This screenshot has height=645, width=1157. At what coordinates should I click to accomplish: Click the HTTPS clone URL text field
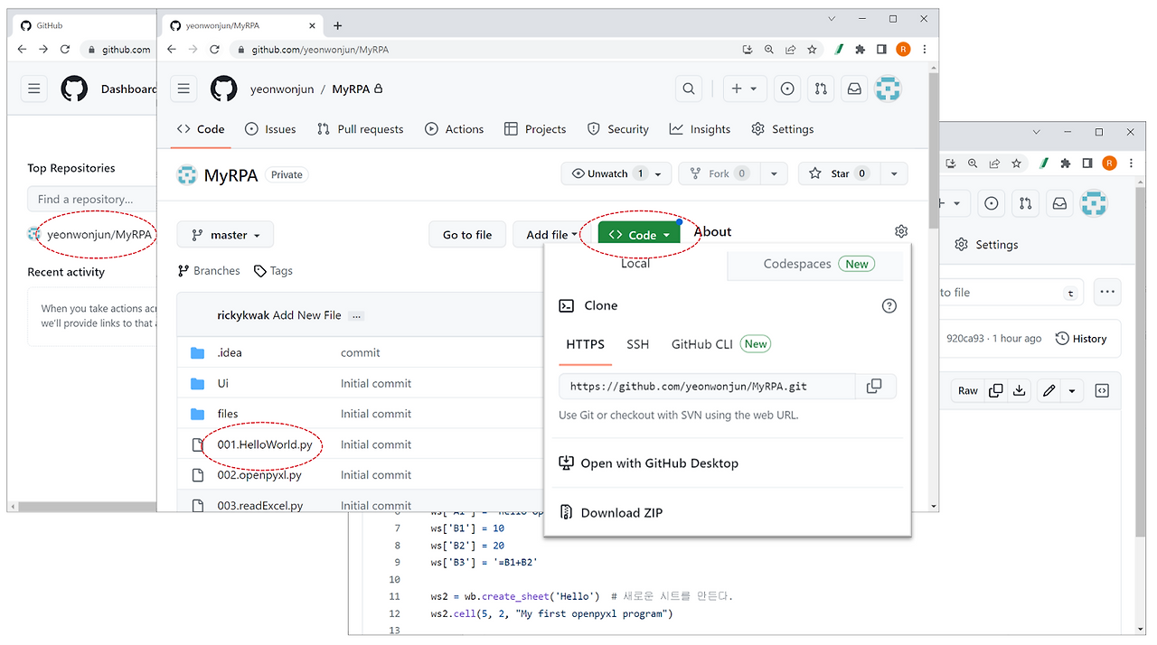coord(707,386)
